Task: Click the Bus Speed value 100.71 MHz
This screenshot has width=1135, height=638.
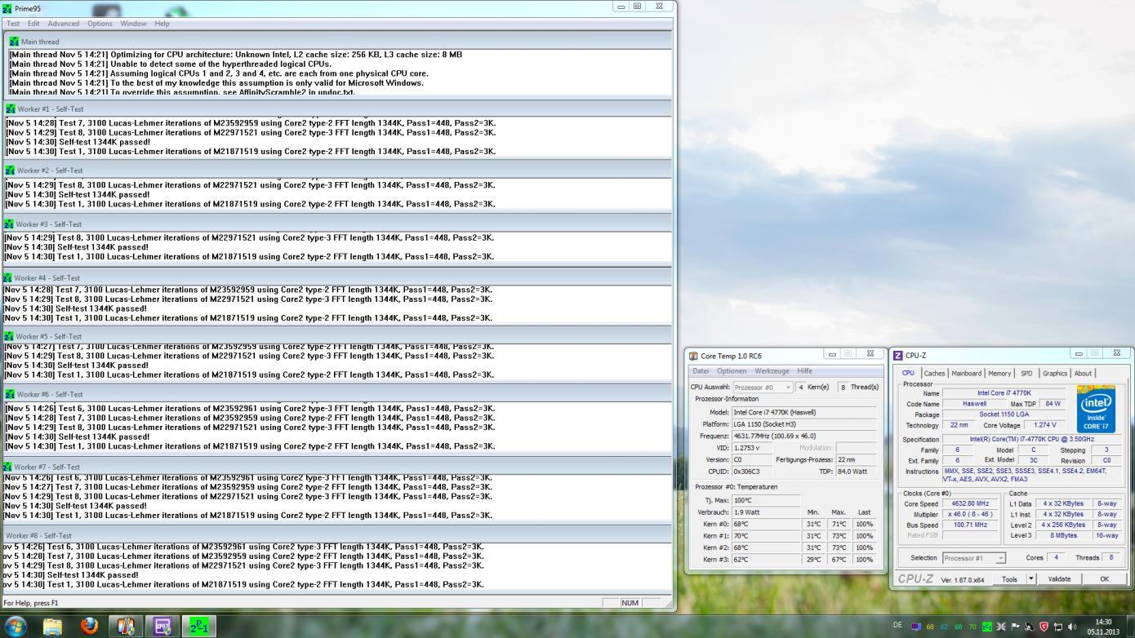Action: [x=970, y=525]
